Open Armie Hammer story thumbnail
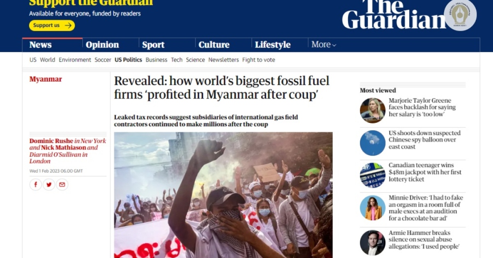493x258 pixels. pos(373,243)
